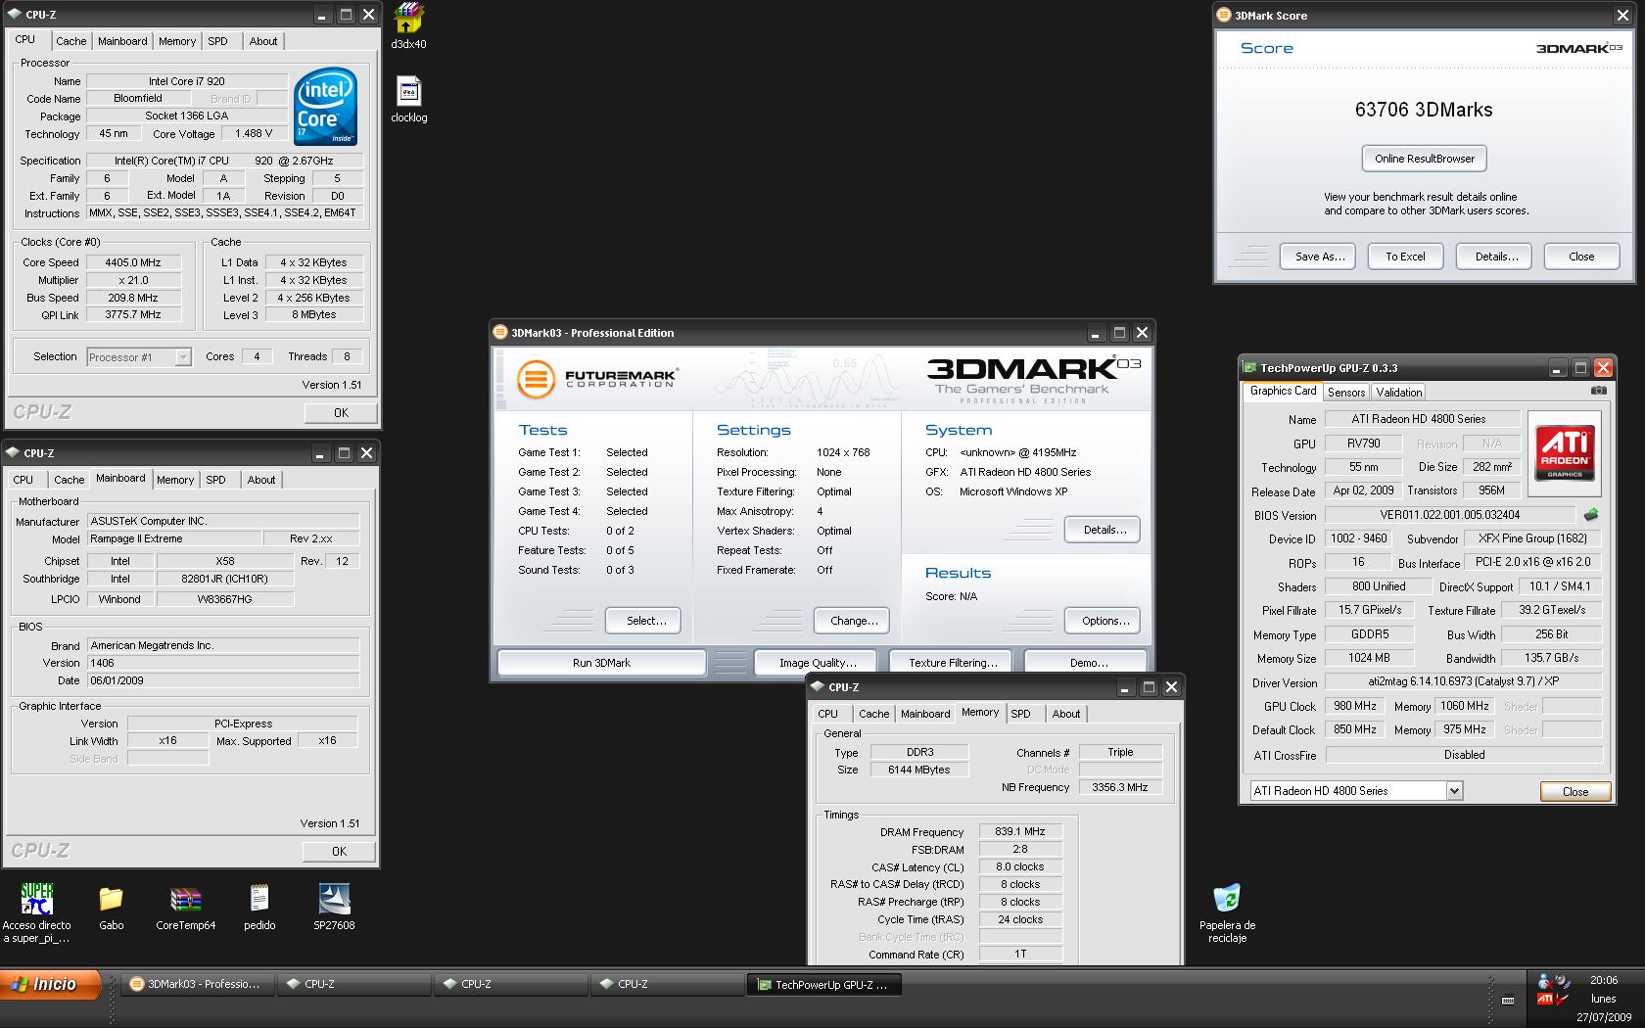Viewport: 1645px width, 1028px height.
Task: Click Save As... in 3DMark Score
Action: [x=1318, y=257]
